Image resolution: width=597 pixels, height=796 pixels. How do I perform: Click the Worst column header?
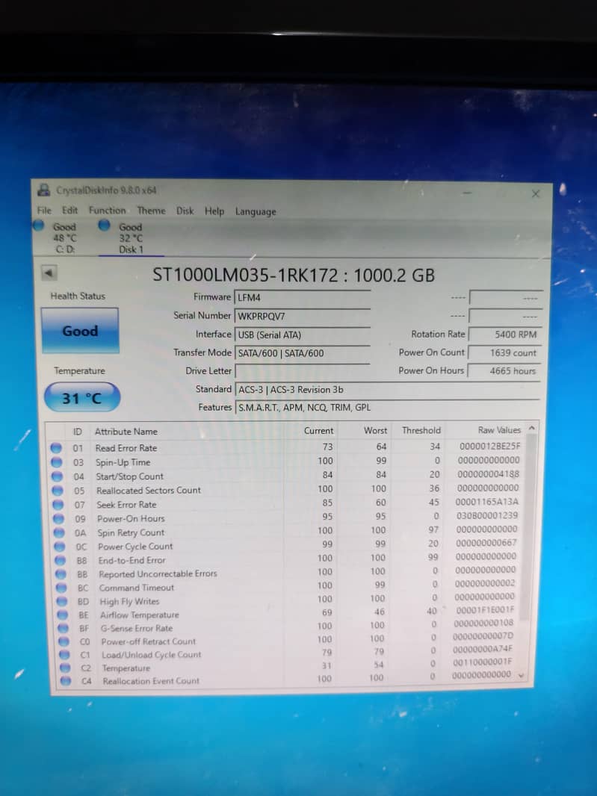(x=376, y=431)
